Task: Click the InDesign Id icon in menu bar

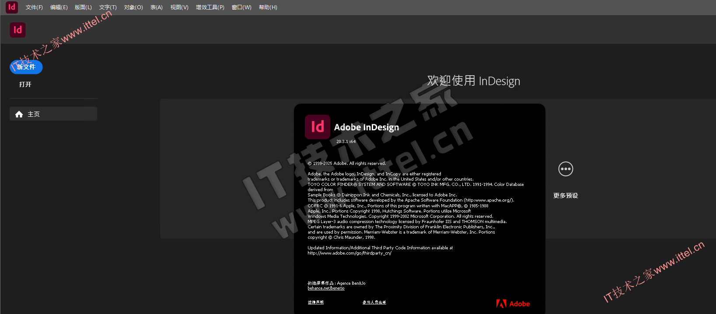Action: 12,7
